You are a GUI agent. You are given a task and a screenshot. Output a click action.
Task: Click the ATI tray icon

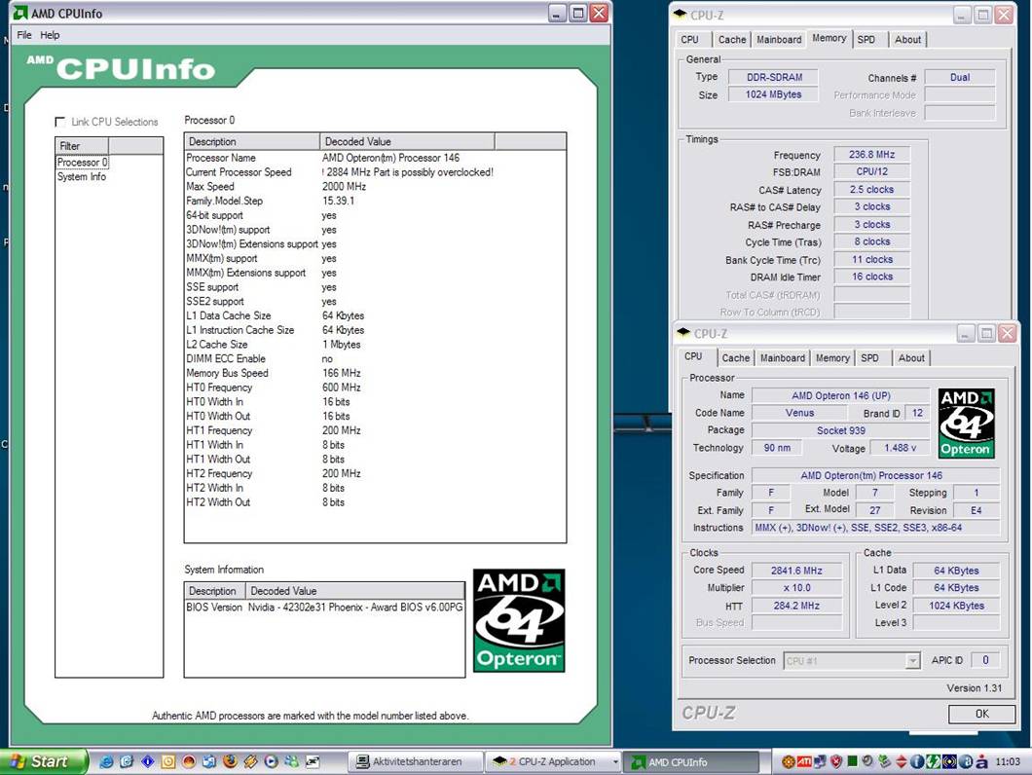pos(803,761)
